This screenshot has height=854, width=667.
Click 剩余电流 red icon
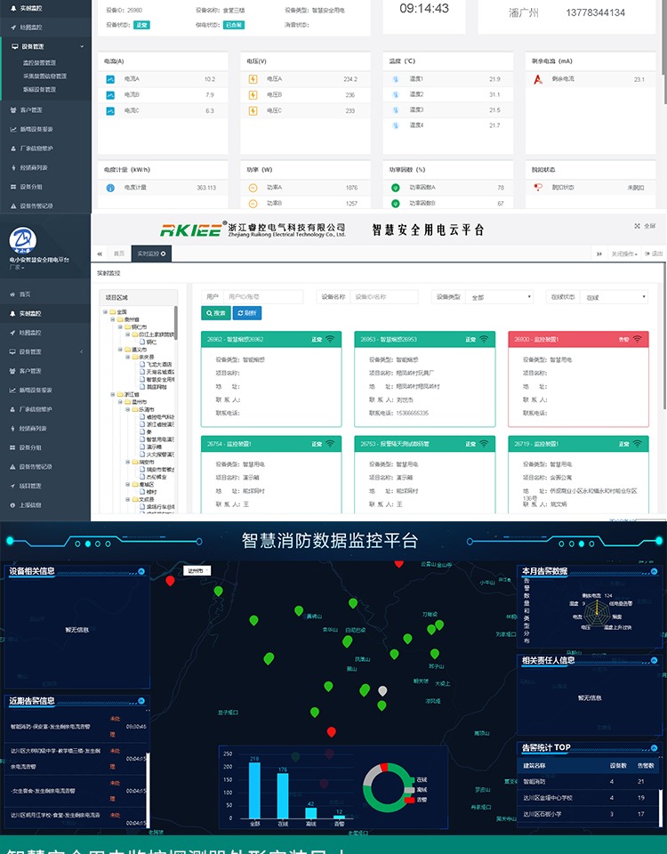(x=538, y=79)
